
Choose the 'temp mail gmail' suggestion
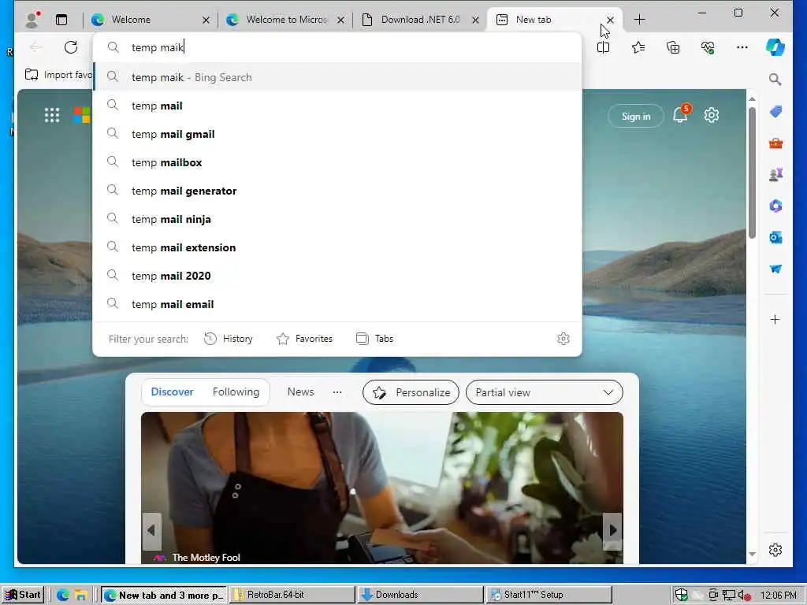337,134
